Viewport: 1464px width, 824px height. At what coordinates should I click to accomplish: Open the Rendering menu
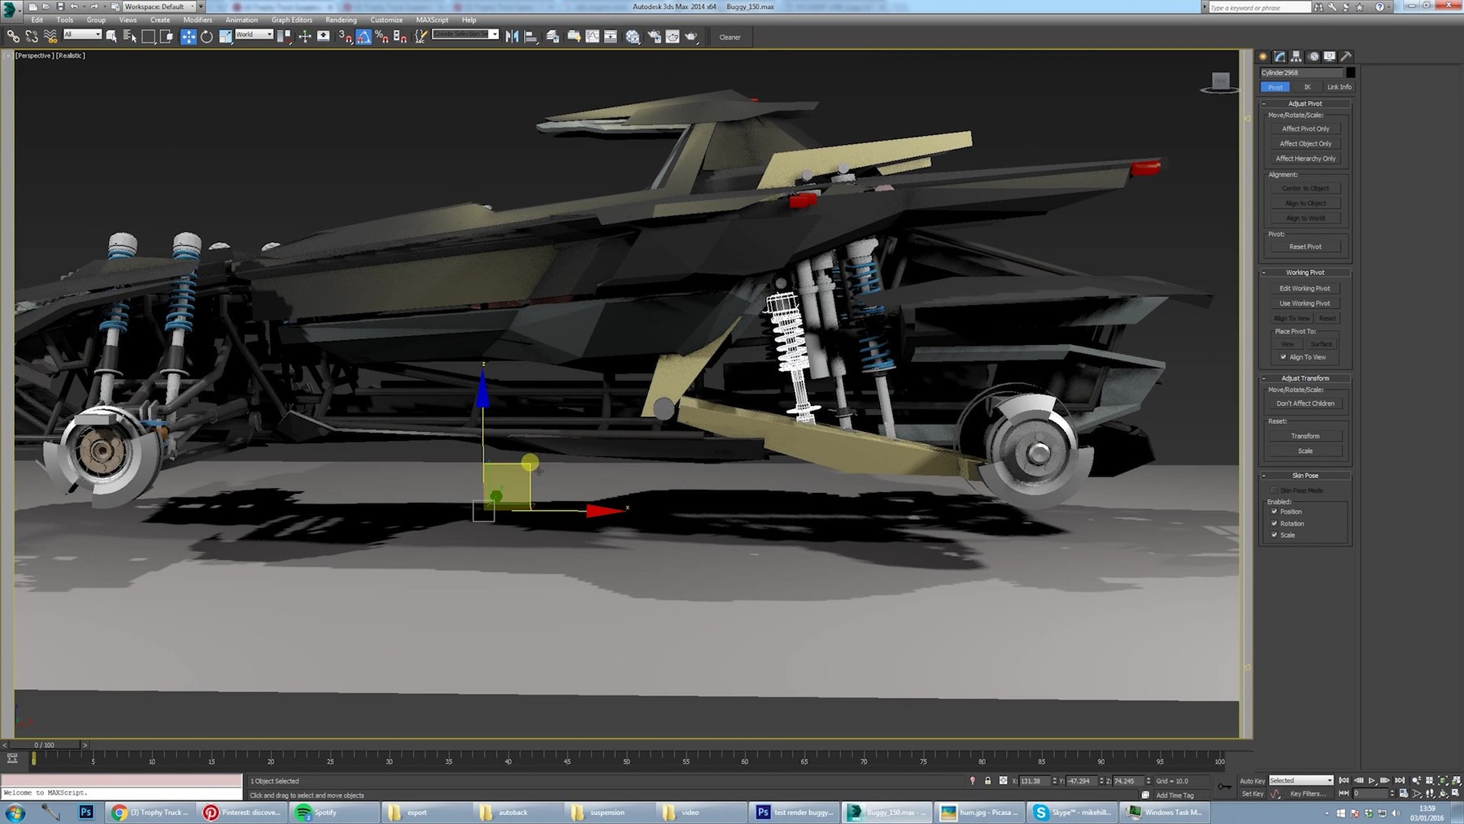pos(341,20)
